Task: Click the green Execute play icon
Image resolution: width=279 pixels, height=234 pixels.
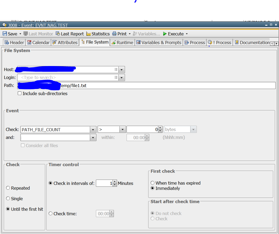Action: [165, 34]
